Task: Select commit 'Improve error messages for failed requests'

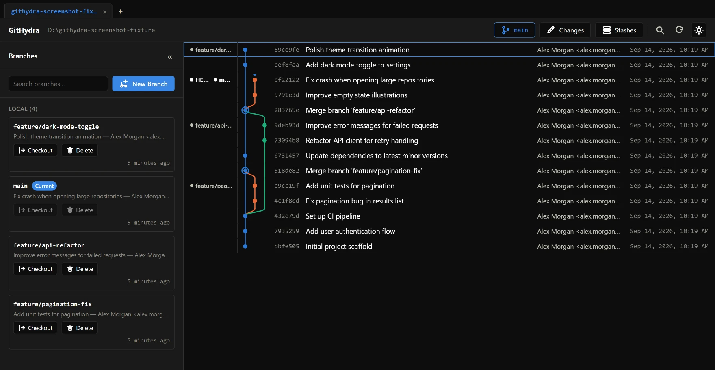Action: pos(449,125)
